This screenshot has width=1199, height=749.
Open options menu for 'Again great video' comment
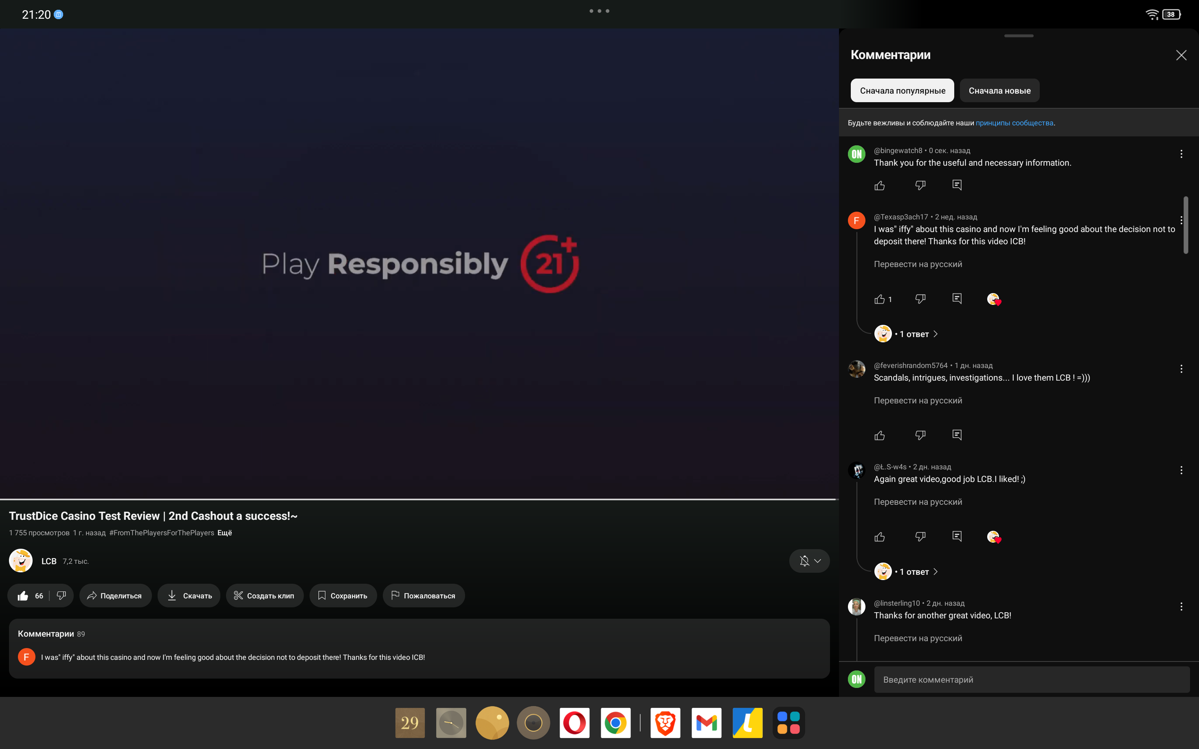pos(1181,470)
